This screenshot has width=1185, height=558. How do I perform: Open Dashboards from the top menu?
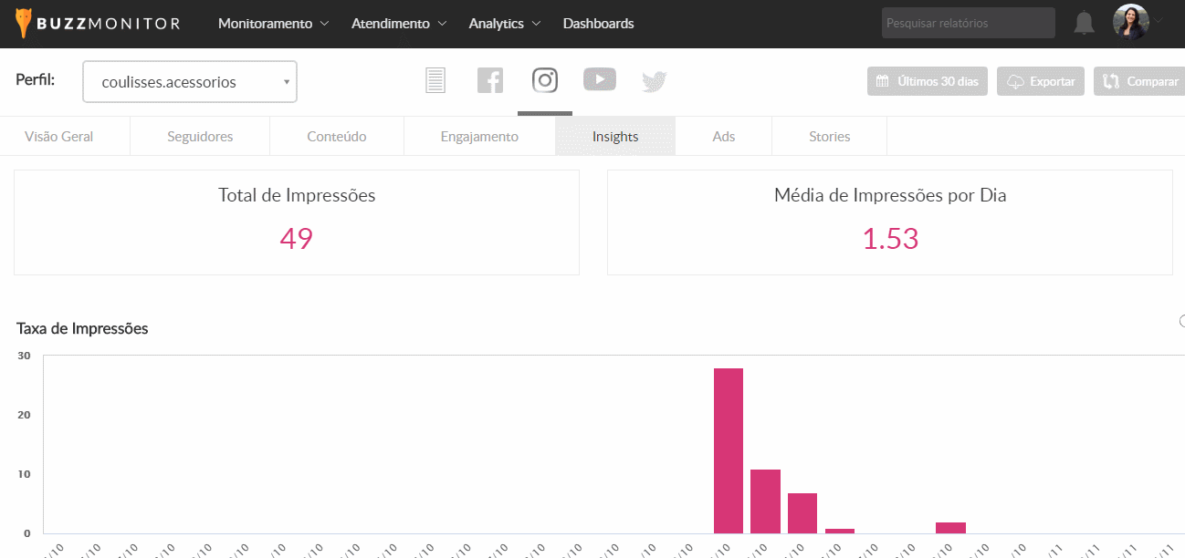click(598, 24)
